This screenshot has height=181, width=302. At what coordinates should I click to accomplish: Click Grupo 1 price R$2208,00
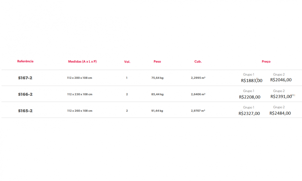tap(249, 97)
